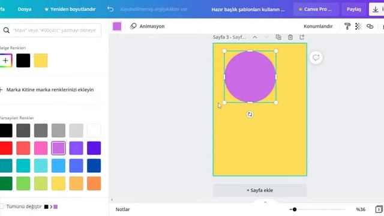The height and width of the screenshot is (216, 384).
Task: Click the download arrow button
Action: 375,10
